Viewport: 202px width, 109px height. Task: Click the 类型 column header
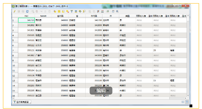click(127, 16)
